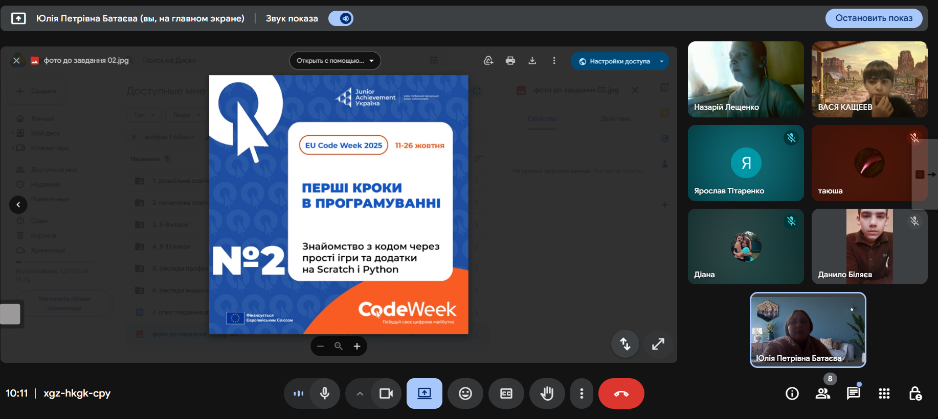The height and width of the screenshot is (419, 938).
Task: Open the emoji reactions panel
Action: point(465,393)
